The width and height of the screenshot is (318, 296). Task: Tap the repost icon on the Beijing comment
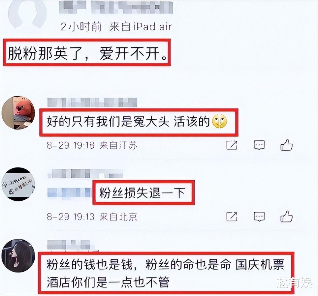point(232,217)
